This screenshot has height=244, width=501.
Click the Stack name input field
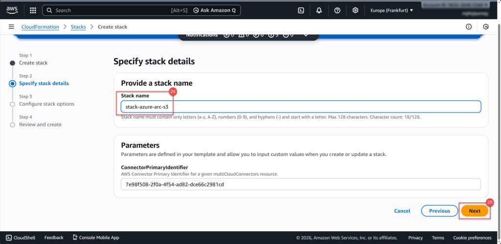tap(300, 107)
